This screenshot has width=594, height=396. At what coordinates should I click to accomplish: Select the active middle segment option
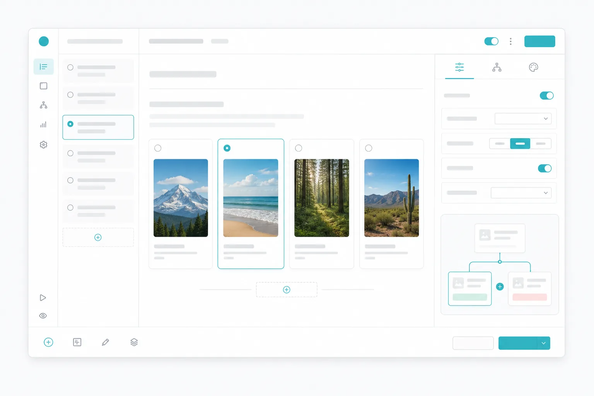point(520,143)
